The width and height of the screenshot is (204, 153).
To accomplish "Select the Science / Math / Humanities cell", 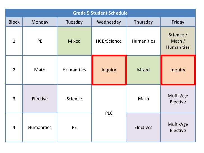I will (178, 41).
